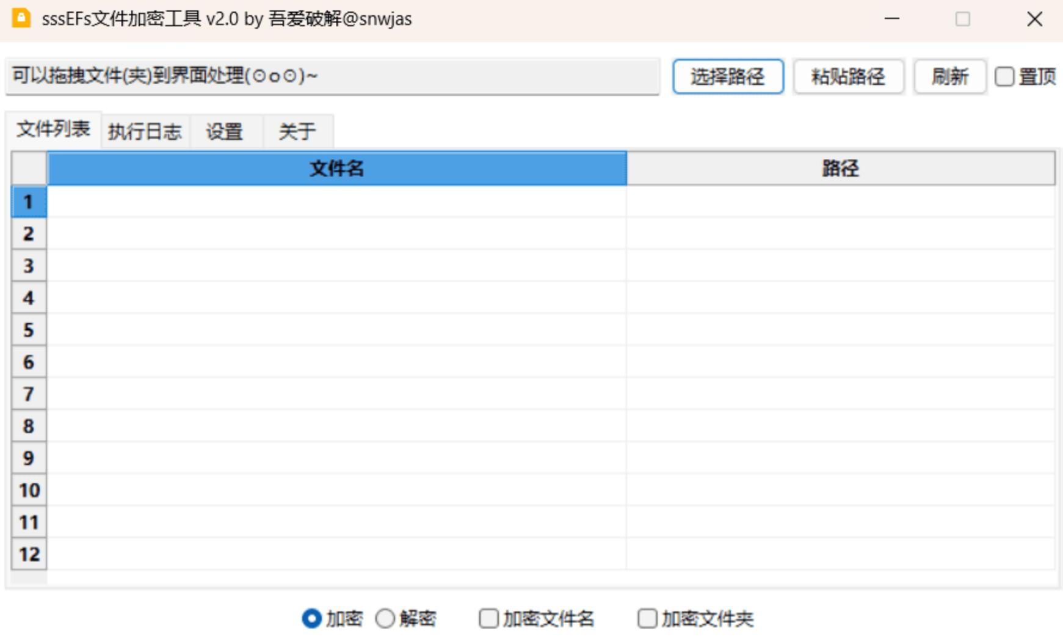Open the 关于 tab
Viewport: 1063px width, 639px height.
(298, 131)
